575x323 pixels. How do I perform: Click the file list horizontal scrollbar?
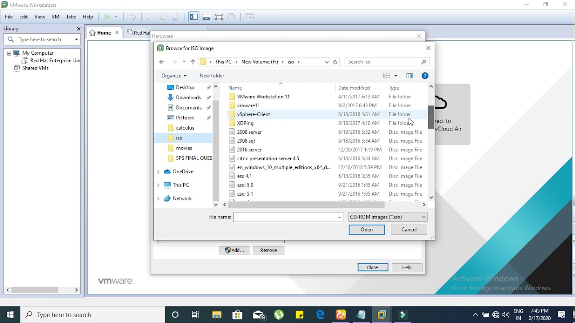coord(306,205)
